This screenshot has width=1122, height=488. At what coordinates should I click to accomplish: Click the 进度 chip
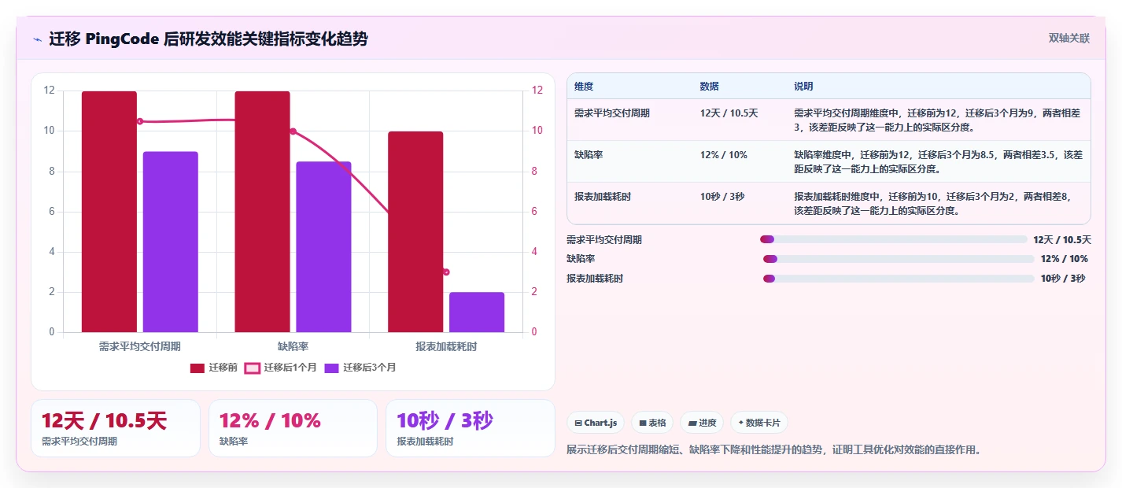pyautogui.click(x=701, y=423)
